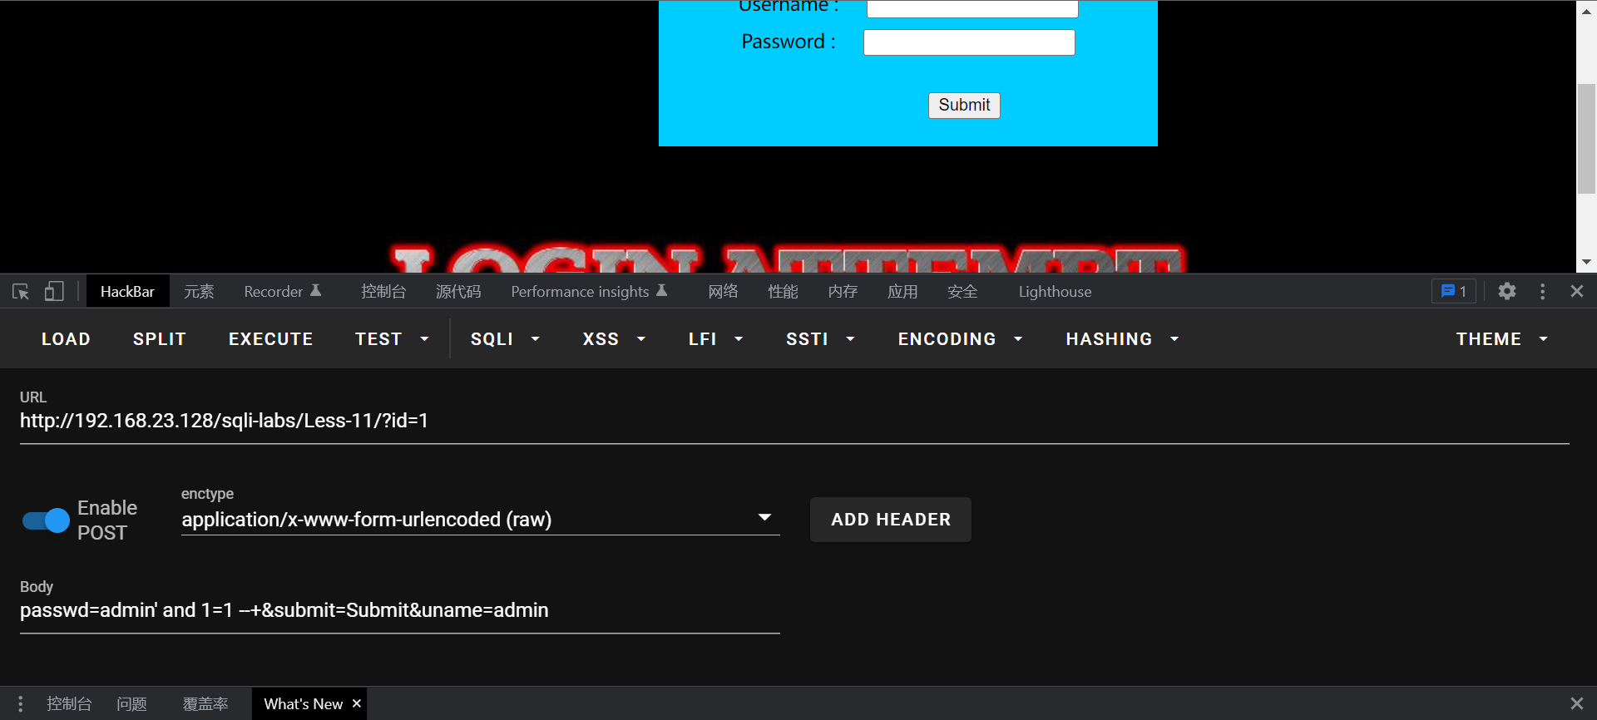Open drawer three-dot menu at bottom left
1597x720 pixels.
click(20, 703)
